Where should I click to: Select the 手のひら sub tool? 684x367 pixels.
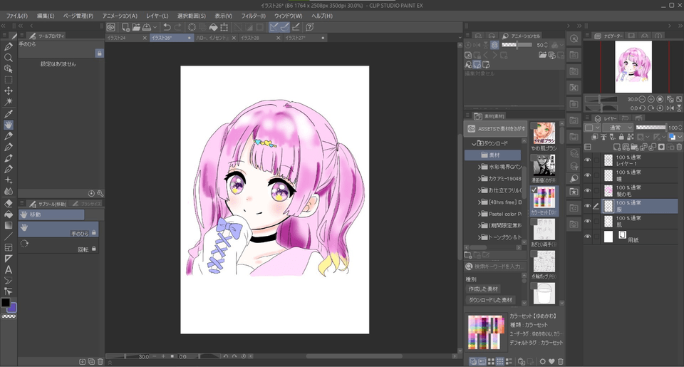pos(58,229)
